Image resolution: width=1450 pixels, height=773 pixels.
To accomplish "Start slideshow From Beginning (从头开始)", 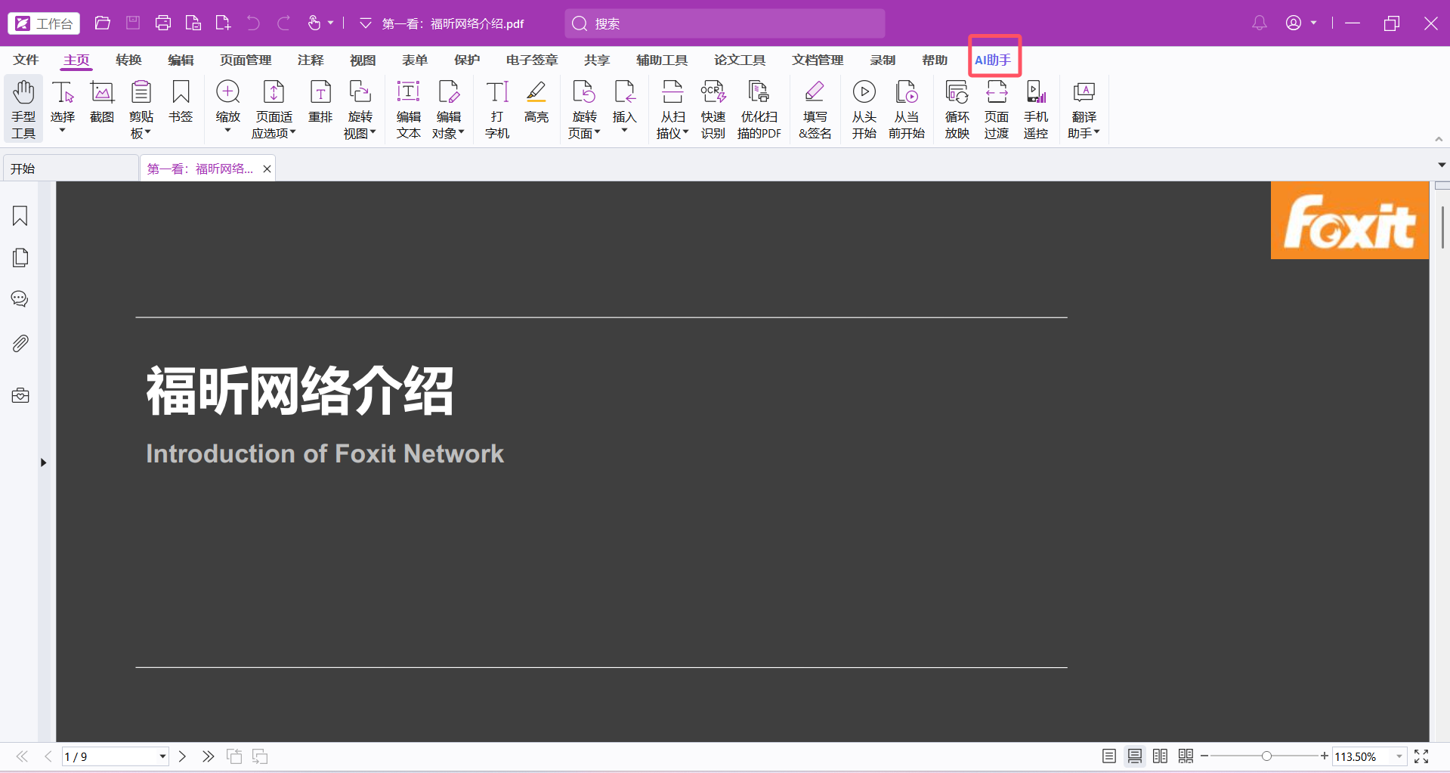I will coord(864,110).
